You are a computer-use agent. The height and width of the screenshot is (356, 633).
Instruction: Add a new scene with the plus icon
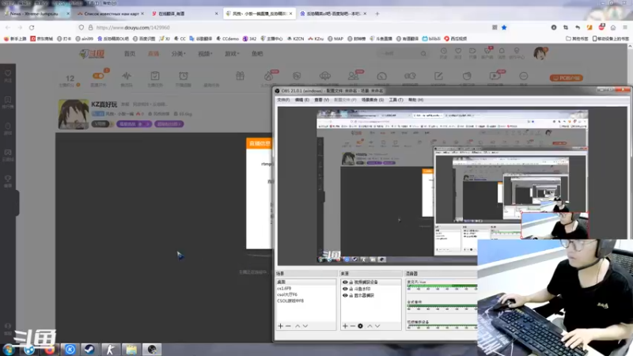pos(281,326)
